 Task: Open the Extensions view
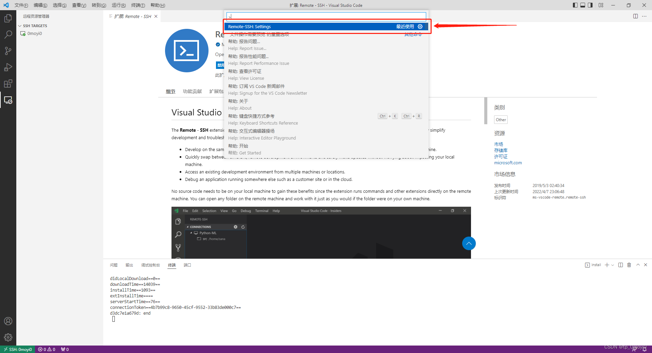pos(8,83)
